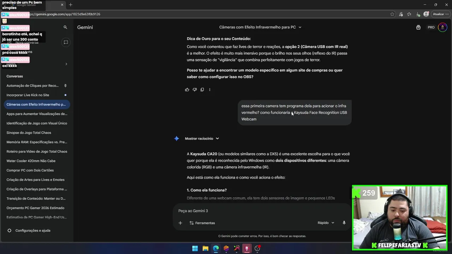Open File Explorer from the taskbar

pyautogui.click(x=206, y=248)
